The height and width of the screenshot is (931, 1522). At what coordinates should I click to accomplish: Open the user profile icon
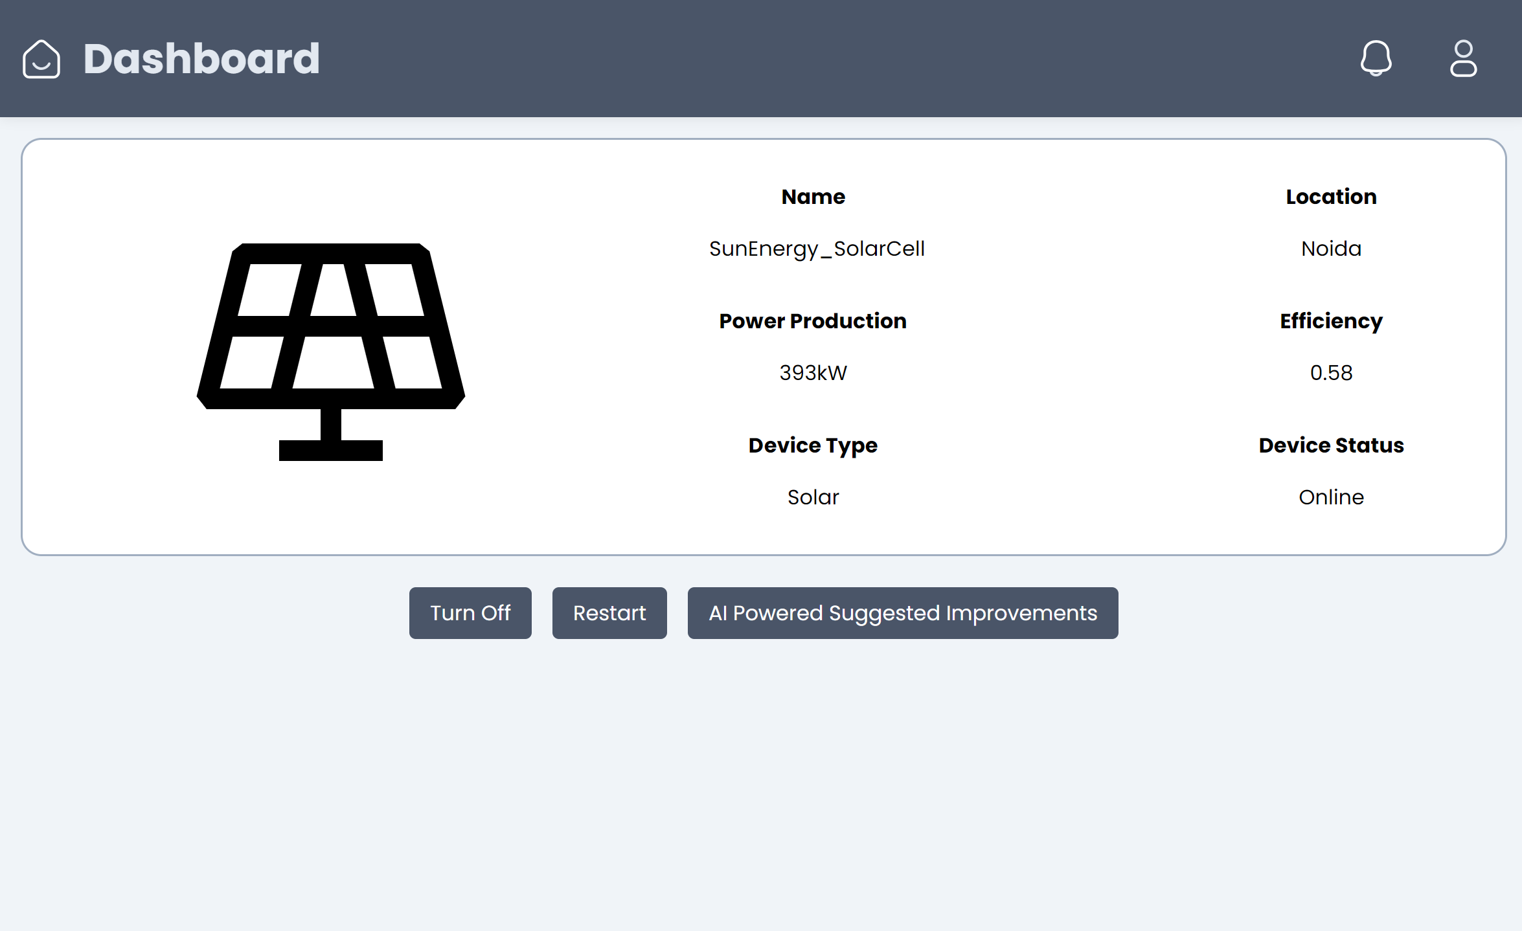point(1463,58)
